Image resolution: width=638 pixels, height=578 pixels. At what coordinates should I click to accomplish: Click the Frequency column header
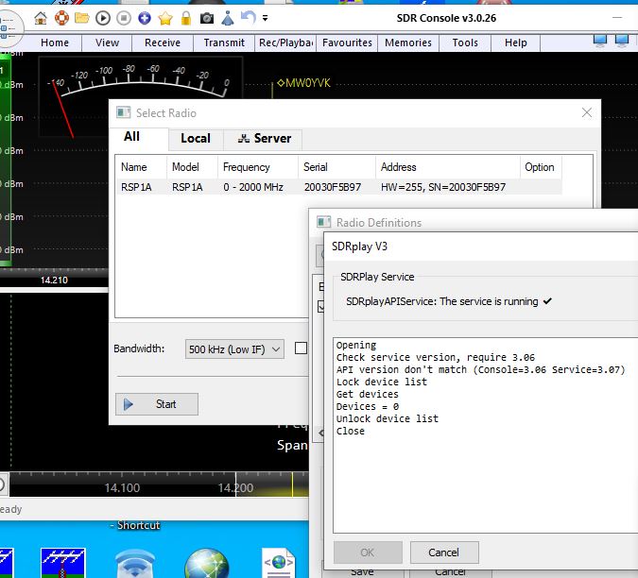(x=247, y=167)
